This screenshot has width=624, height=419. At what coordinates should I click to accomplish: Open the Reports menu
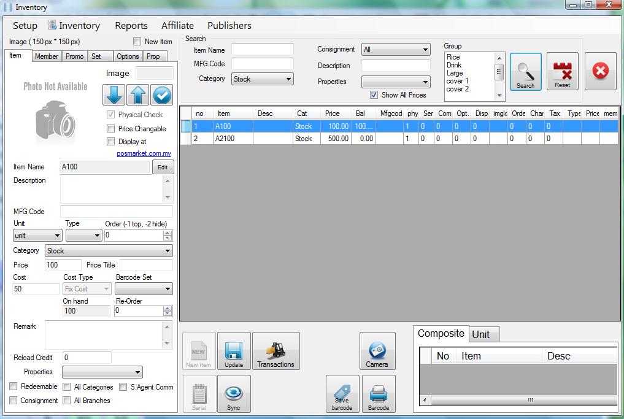[131, 26]
